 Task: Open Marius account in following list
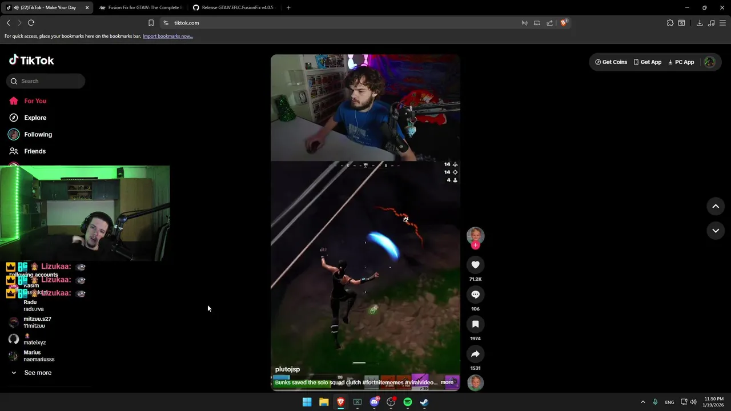[39, 356]
